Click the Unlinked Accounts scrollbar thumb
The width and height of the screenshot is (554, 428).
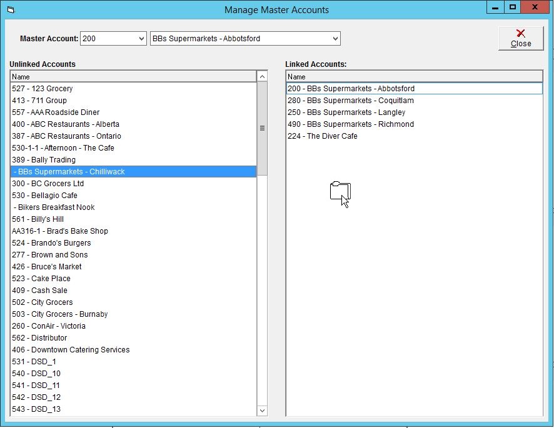click(x=262, y=128)
